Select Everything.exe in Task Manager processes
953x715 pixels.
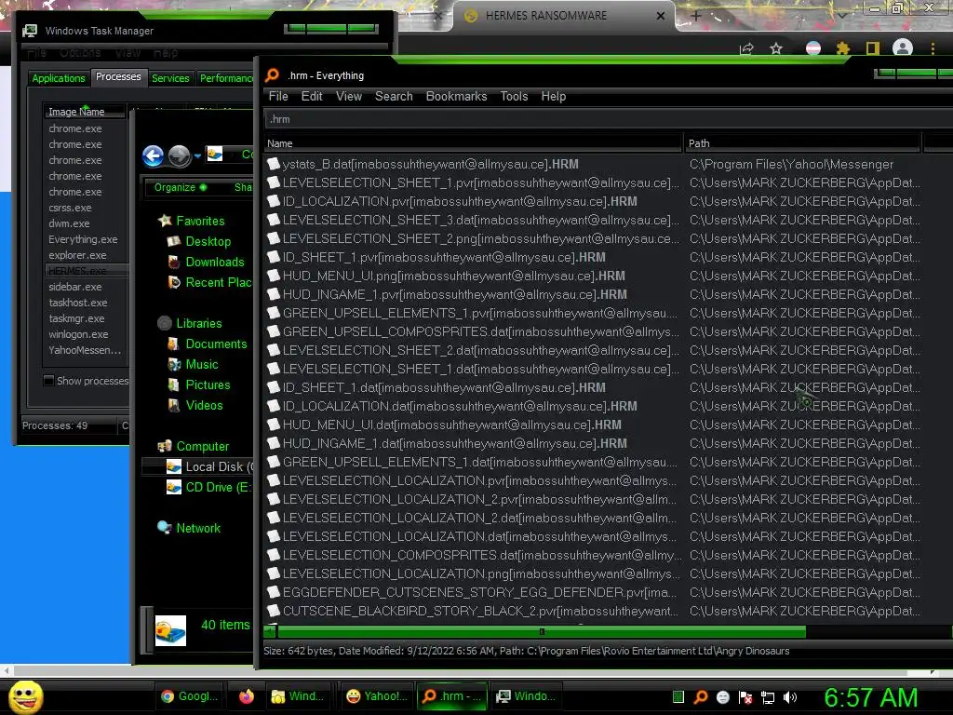tap(83, 239)
